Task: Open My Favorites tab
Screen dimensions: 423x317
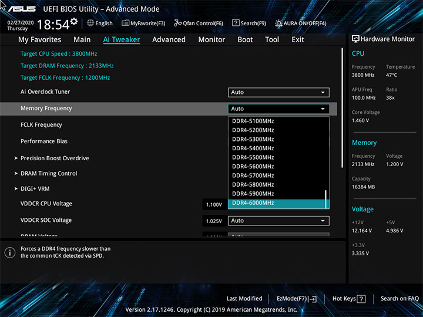Action: (x=40, y=40)
